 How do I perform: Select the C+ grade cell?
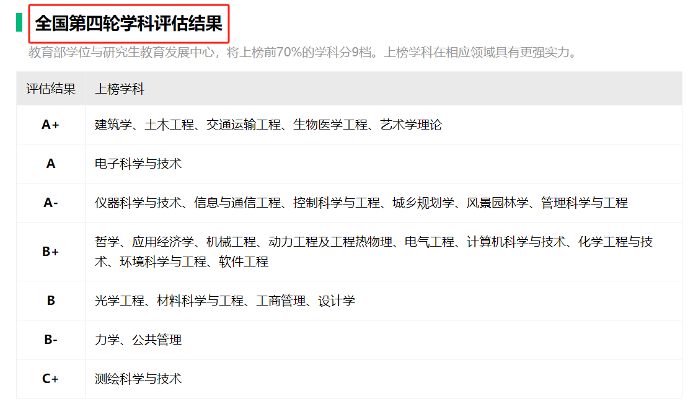(51, 379)
